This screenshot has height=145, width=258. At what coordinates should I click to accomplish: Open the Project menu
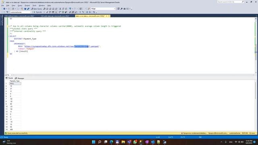point(27,5)
